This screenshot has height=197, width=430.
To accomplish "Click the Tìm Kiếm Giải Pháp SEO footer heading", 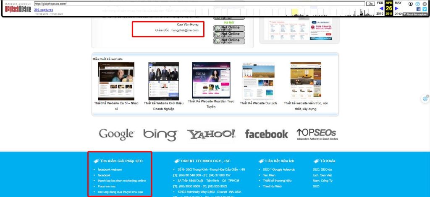I will click(121, 161).
